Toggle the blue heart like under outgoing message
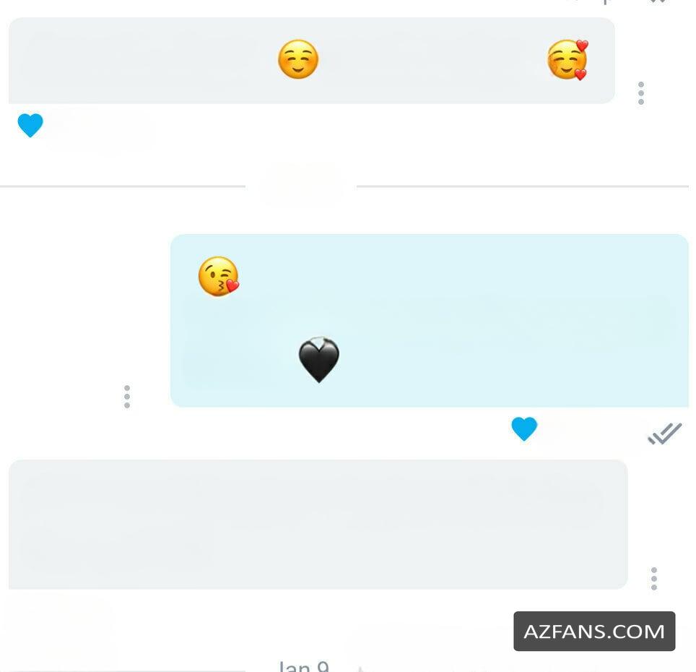 click(524, 428)
